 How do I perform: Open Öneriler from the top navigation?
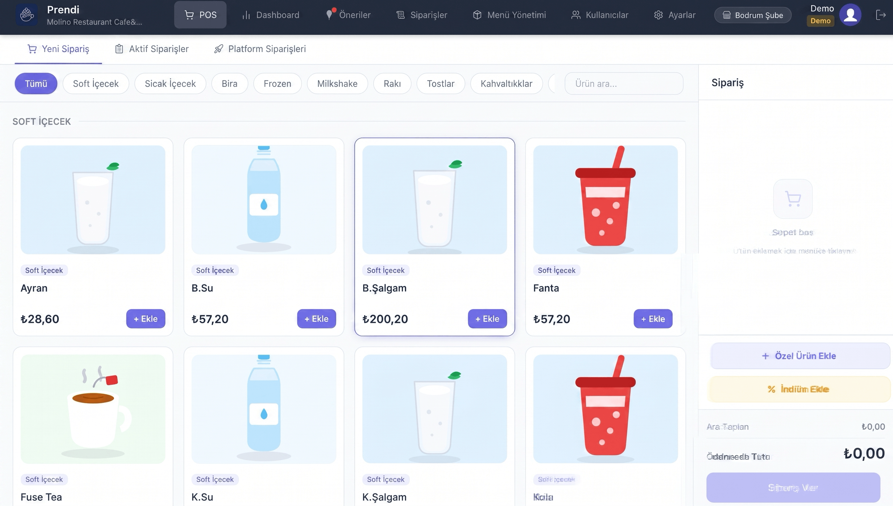[348, 15]
